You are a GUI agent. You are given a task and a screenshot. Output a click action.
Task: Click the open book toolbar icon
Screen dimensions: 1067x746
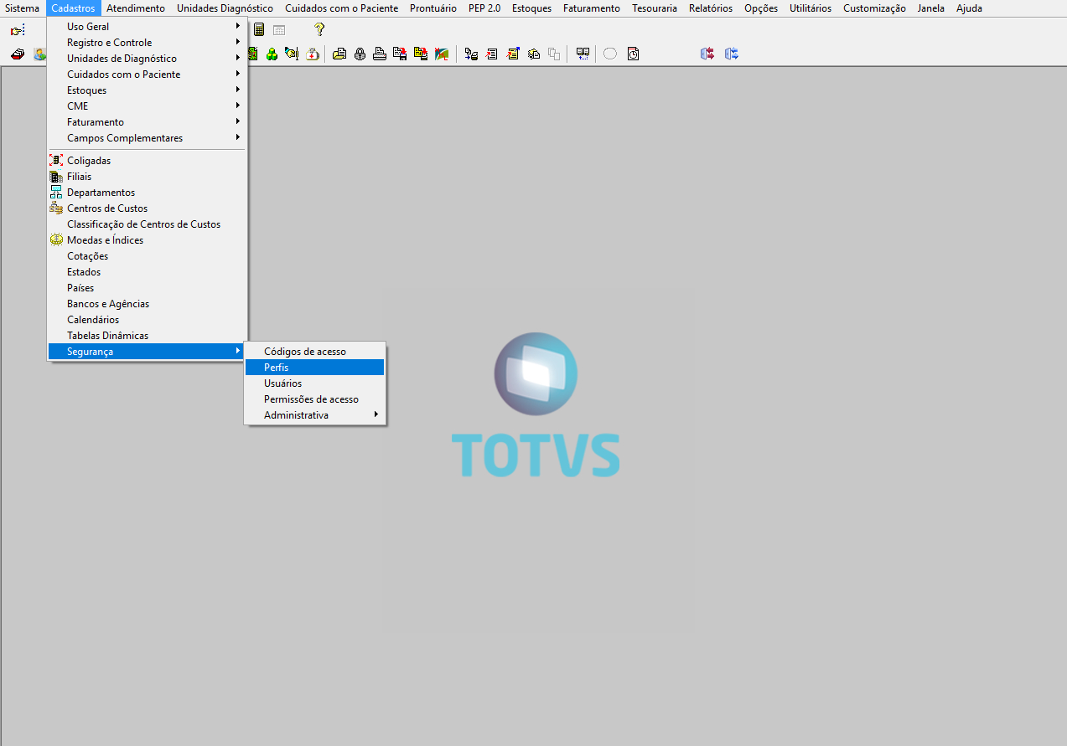583,54
